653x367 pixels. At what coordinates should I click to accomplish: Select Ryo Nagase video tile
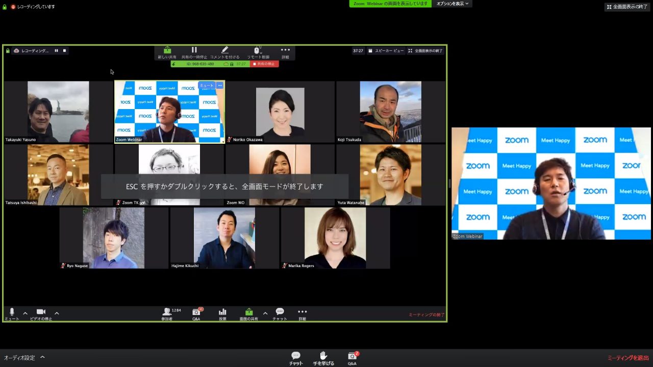tap(114, 238)
